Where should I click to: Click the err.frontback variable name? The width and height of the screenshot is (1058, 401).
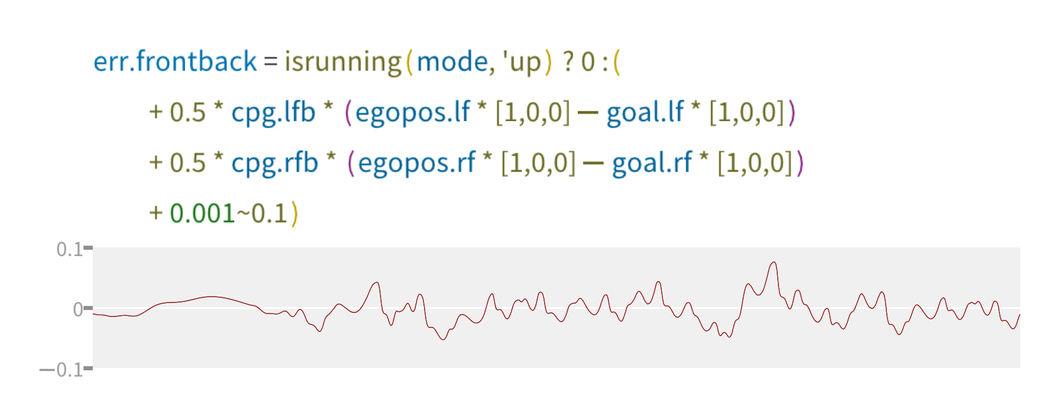pyautogui.click(x=175, y=61)
